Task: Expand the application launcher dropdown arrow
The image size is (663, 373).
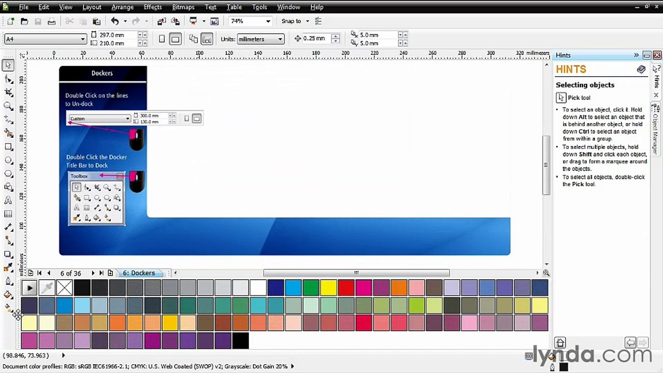Action: 204,21
